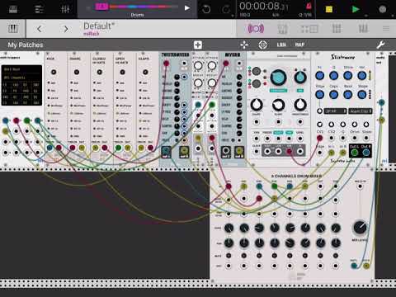
Task: Click the miRack plugin label
Action: pyautogui.click(x=91, y=34)
